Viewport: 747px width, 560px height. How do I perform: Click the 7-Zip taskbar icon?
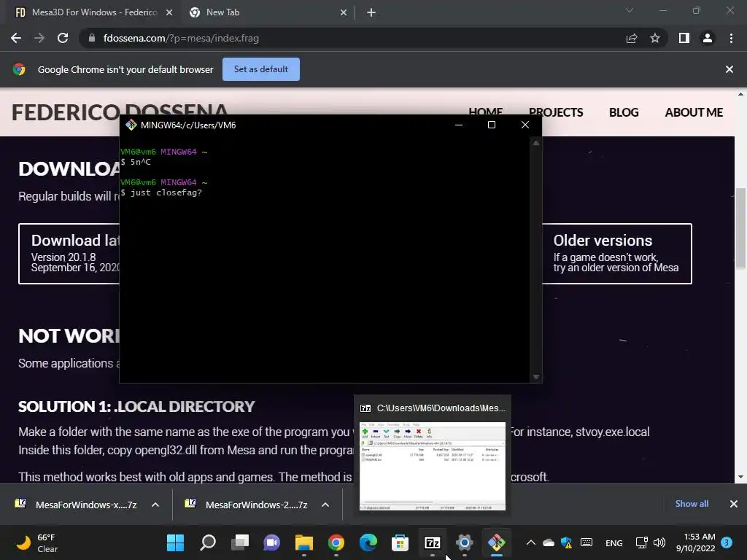pyautogui.click(x=433, y=542)
